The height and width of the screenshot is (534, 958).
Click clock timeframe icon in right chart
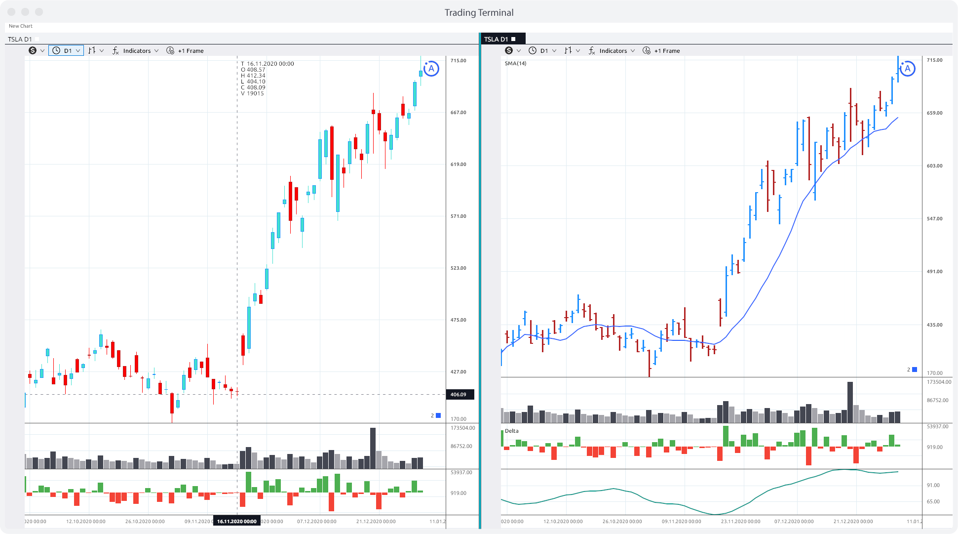coord(533,50)
